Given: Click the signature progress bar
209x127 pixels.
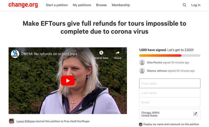Looking at the screenshot, I should coord(170,56).
